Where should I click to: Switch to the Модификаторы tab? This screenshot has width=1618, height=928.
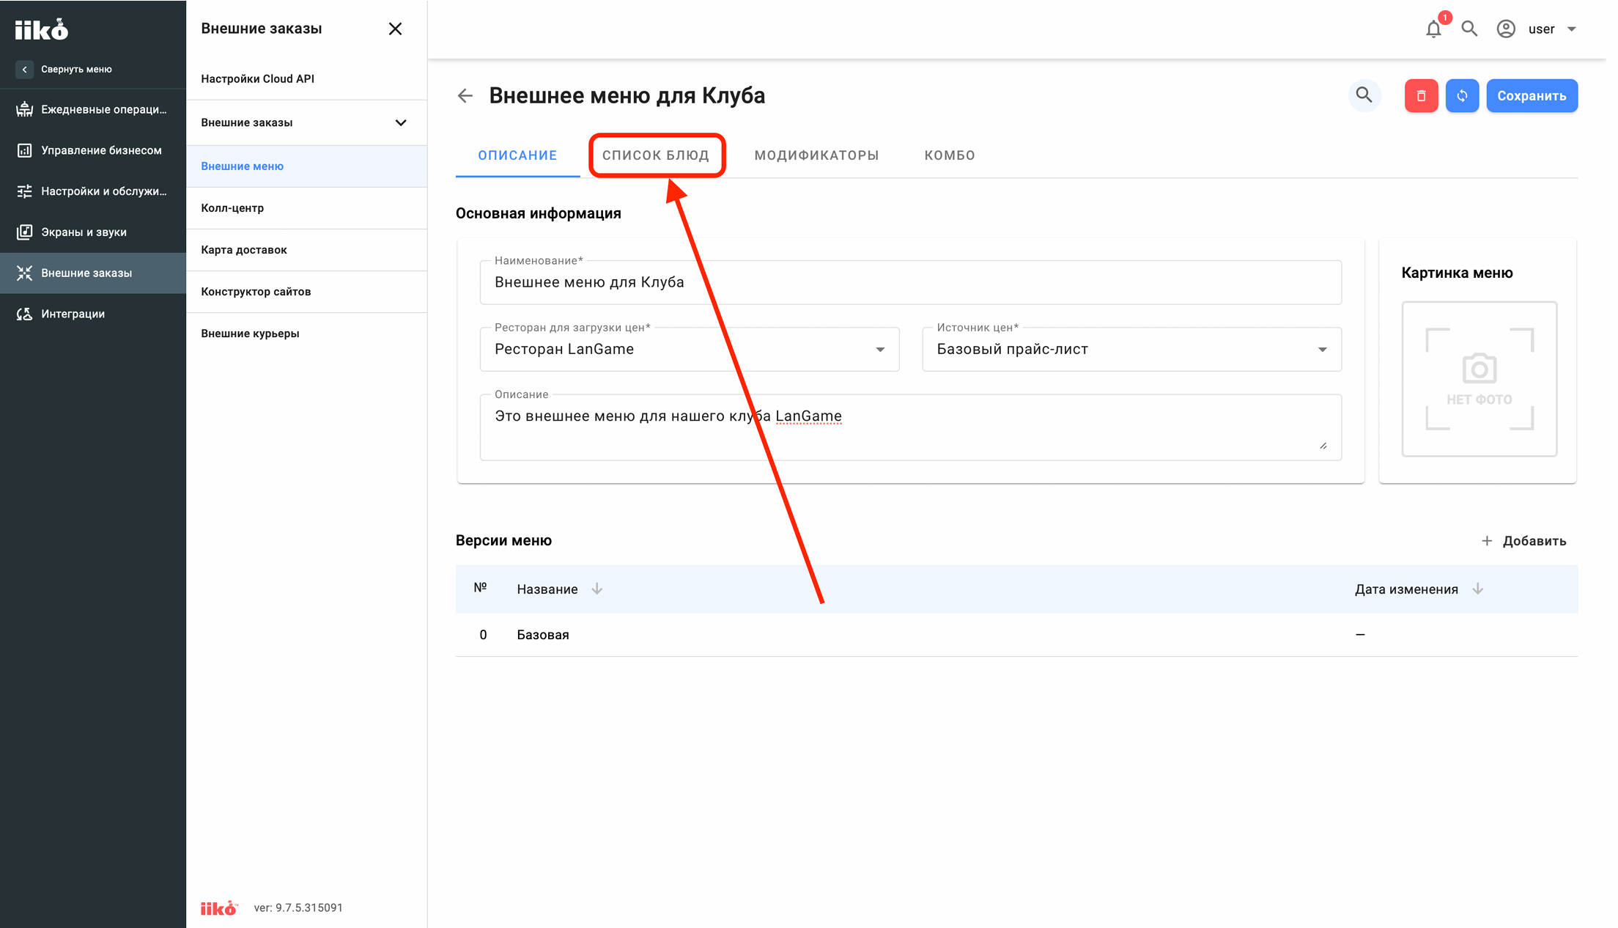tap(817, 155)
